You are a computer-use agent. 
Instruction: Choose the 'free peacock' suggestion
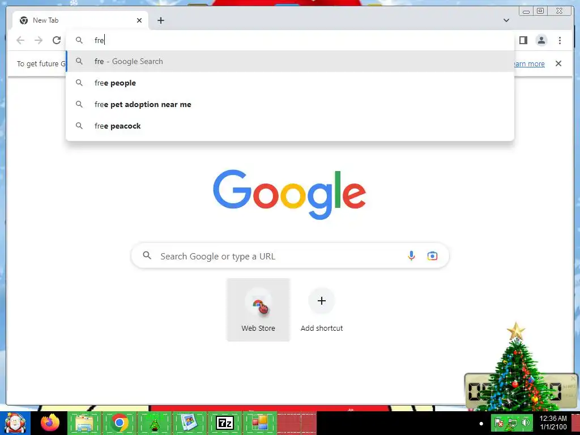click(x=290, y=126)
